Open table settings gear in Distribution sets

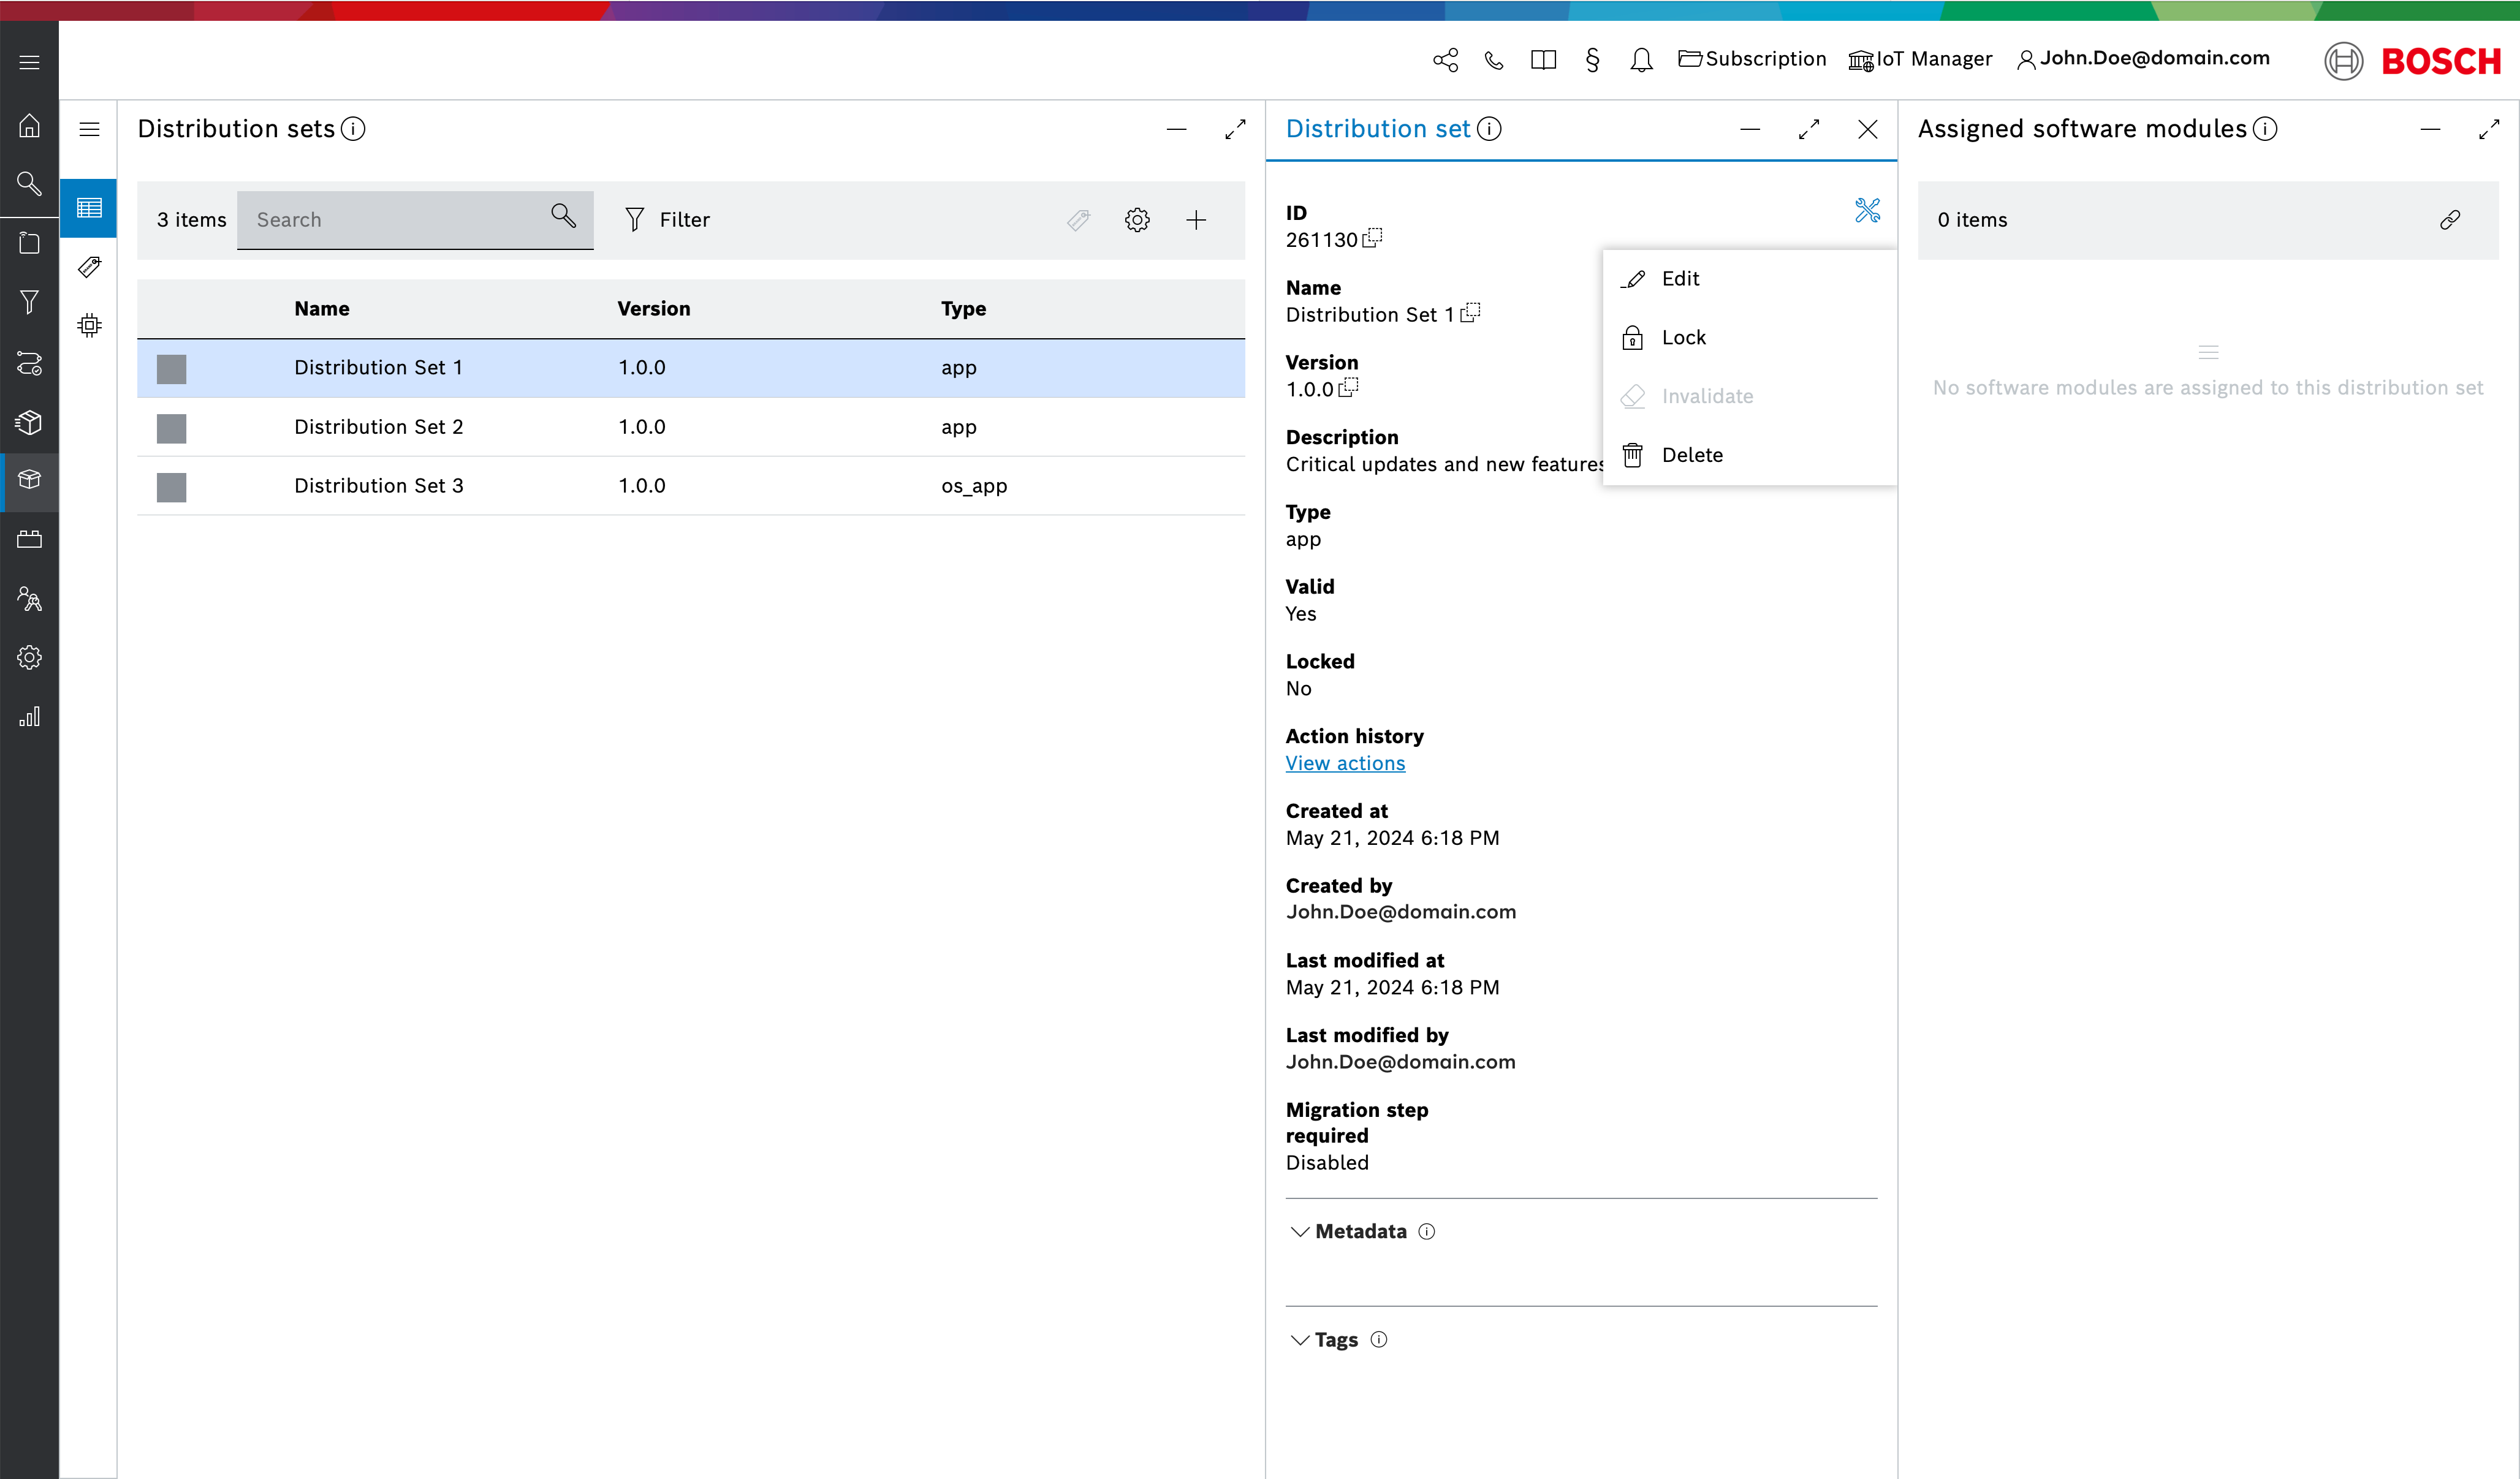[x=1137, y=220]
